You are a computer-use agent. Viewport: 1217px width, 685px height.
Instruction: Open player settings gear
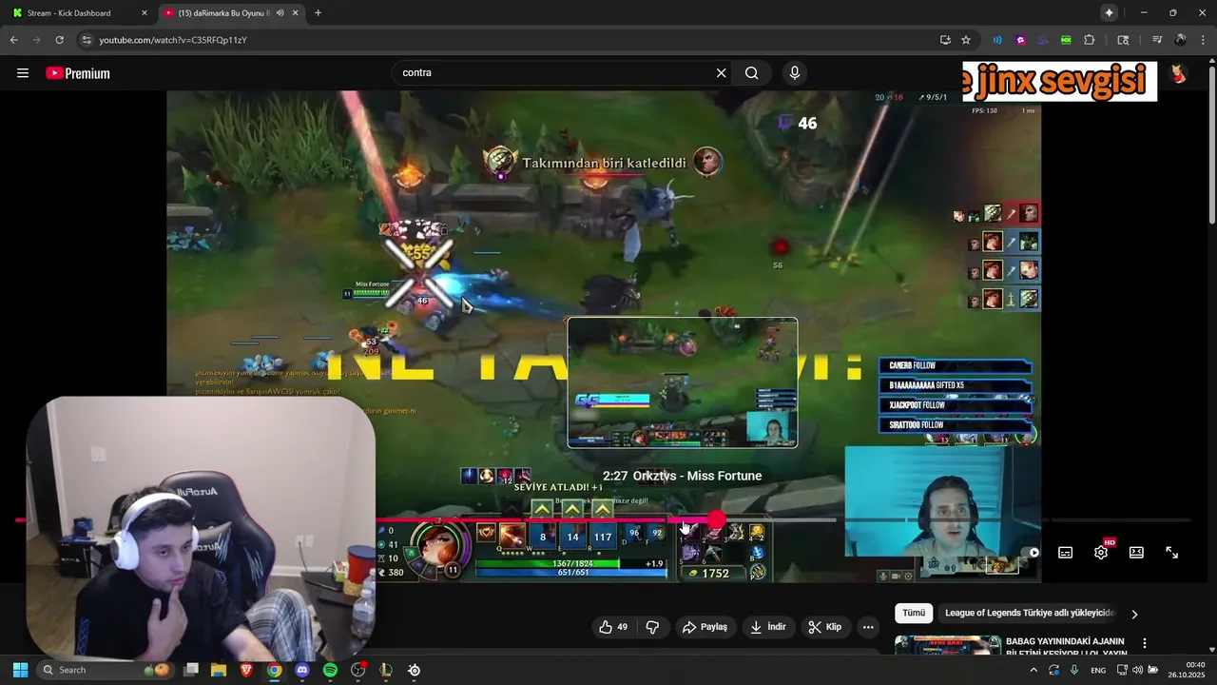tap(1101, 553)
